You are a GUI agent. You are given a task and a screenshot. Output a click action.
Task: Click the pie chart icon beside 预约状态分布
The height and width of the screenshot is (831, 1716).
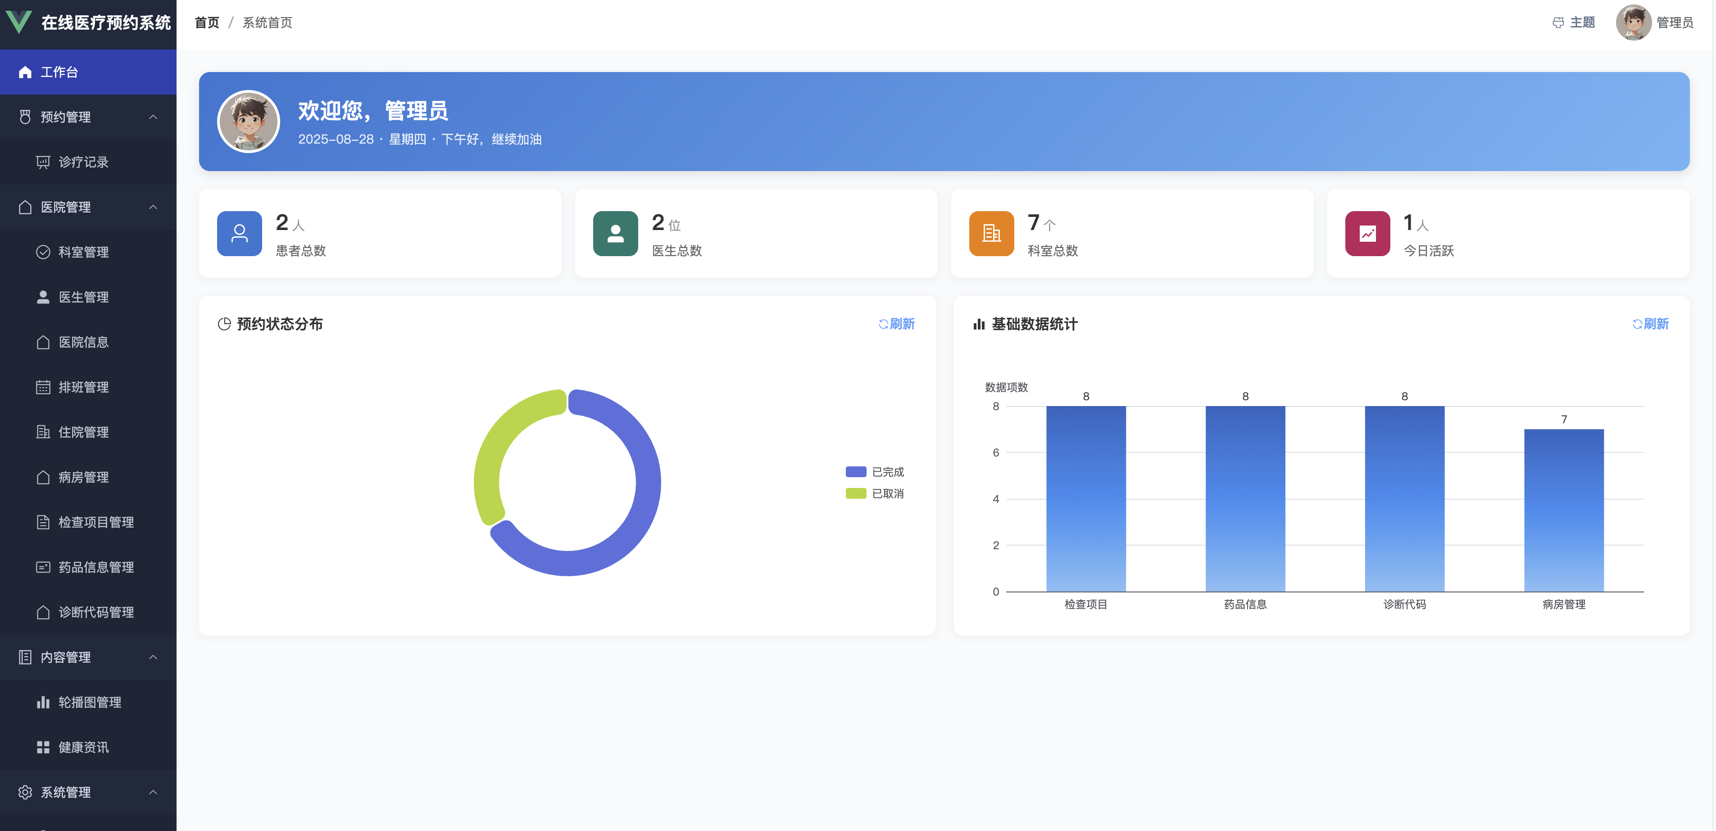pos(224,324)
